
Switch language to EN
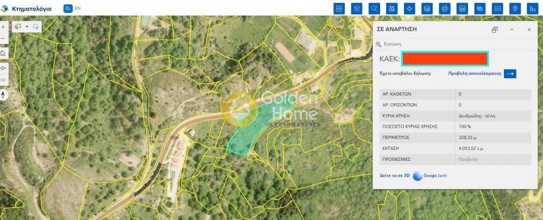tap(78, 8)
